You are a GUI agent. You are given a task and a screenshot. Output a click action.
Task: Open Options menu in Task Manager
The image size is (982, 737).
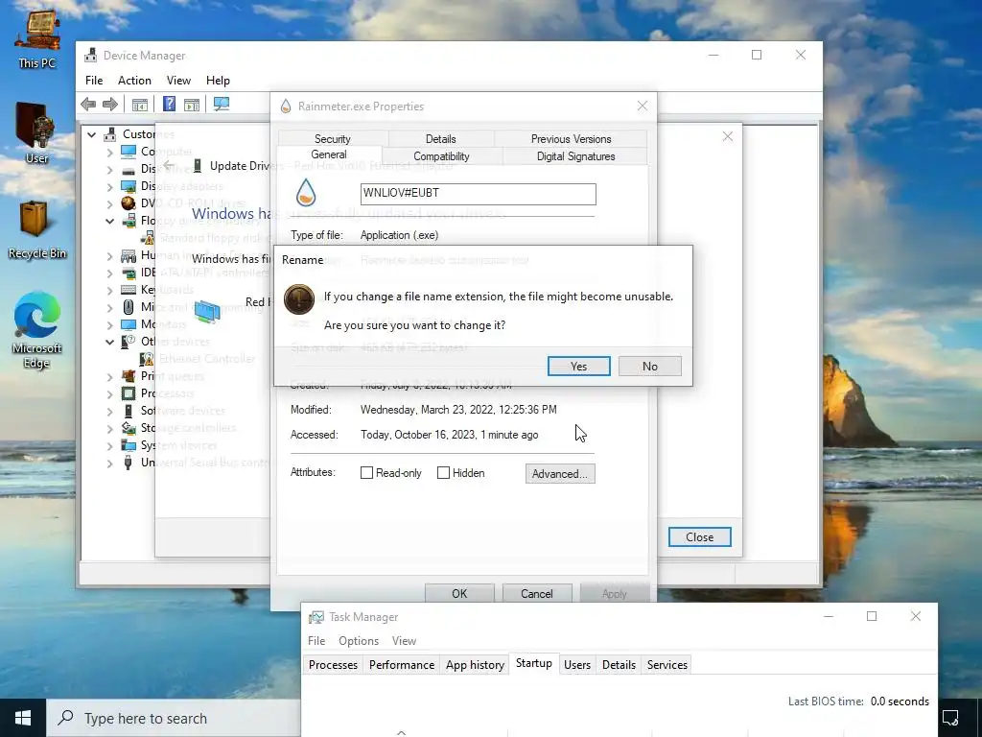(x=359, y=640)
